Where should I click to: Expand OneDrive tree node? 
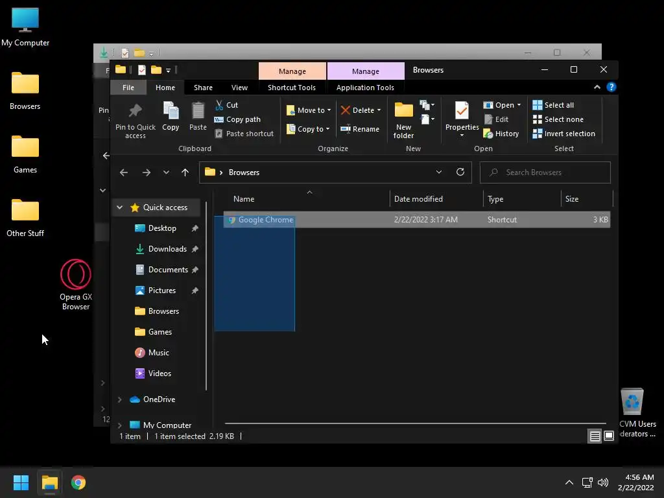coord(119,399)
